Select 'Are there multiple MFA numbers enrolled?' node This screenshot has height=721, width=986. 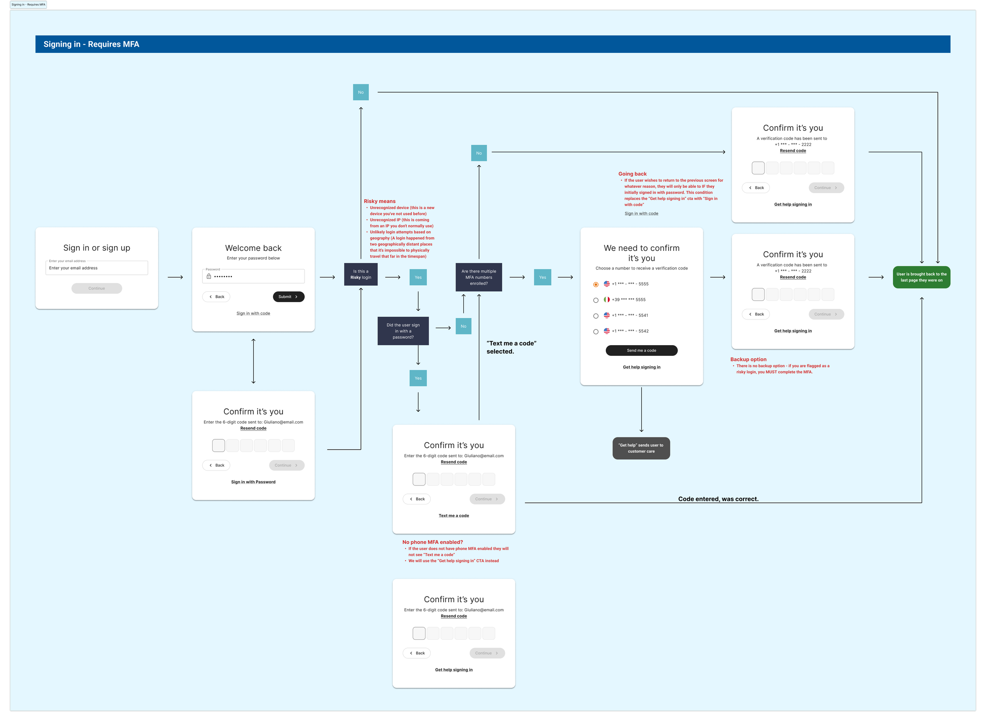point(478,277)
